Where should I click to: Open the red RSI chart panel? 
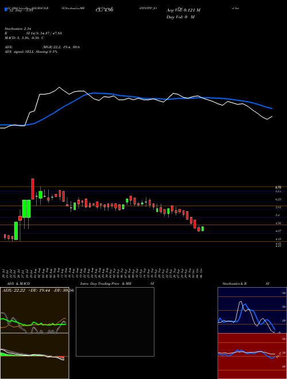click(252, 356)
